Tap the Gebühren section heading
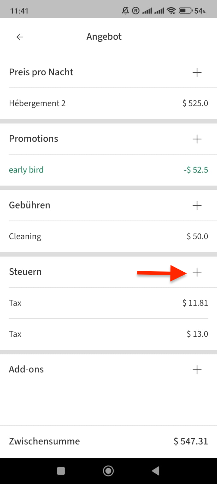 30,205
